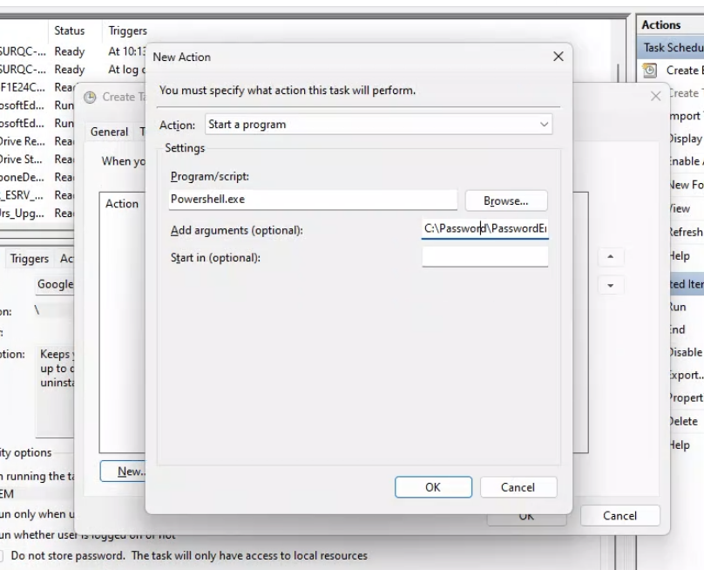The image size is (704, 570).
Task: Click Cancel in the New Action dialog
Action: coord(518,487)
